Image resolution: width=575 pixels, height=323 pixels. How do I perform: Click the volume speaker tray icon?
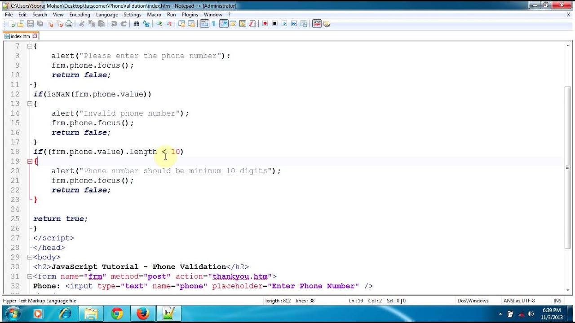[x=531, y=314]
